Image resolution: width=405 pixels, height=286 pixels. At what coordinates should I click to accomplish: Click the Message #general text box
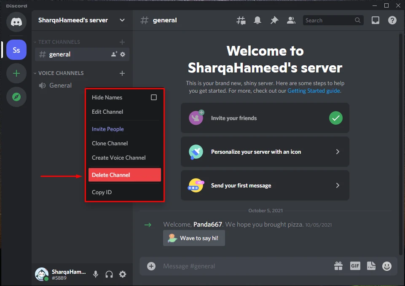point(245,266)
